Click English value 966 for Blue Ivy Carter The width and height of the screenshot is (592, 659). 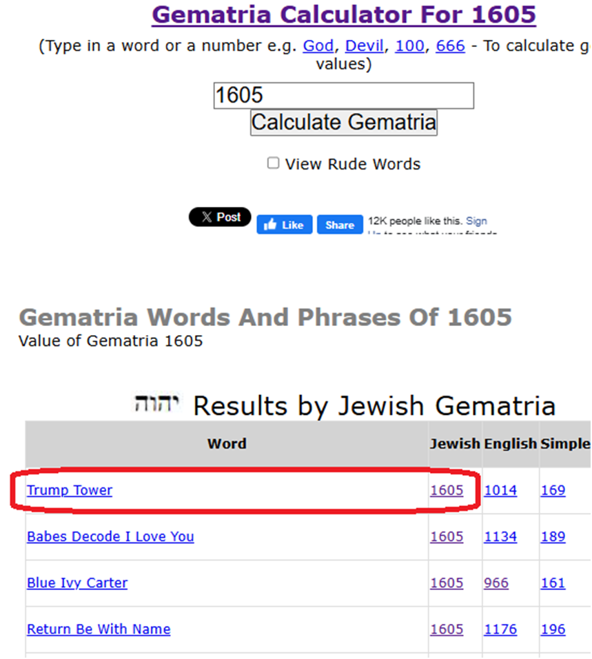tap(496, 582)
